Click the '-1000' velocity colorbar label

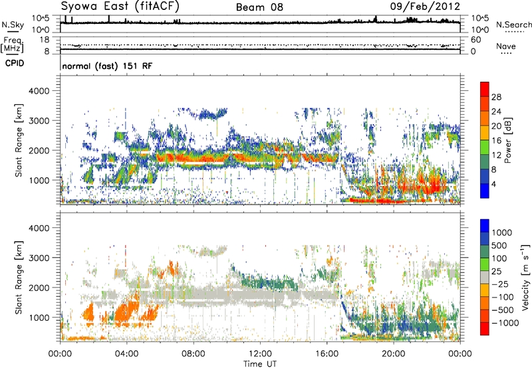[505, 323]
